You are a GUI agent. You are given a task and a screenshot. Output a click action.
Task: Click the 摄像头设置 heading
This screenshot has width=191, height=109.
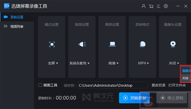click(x=173, y=25)
